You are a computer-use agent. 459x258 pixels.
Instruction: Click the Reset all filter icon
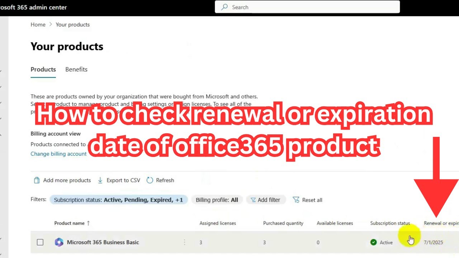[296, 200]
